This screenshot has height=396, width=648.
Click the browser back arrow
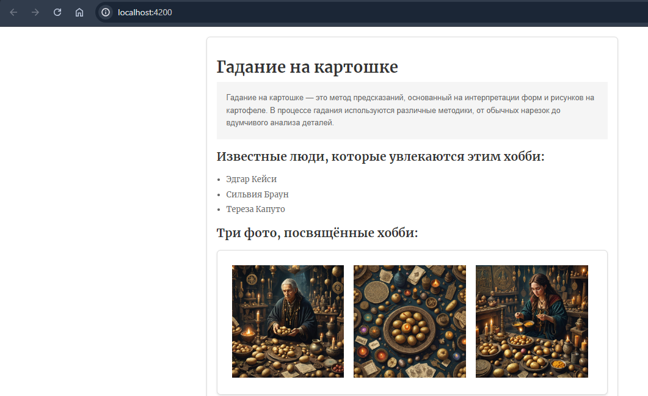click(13, 12)
